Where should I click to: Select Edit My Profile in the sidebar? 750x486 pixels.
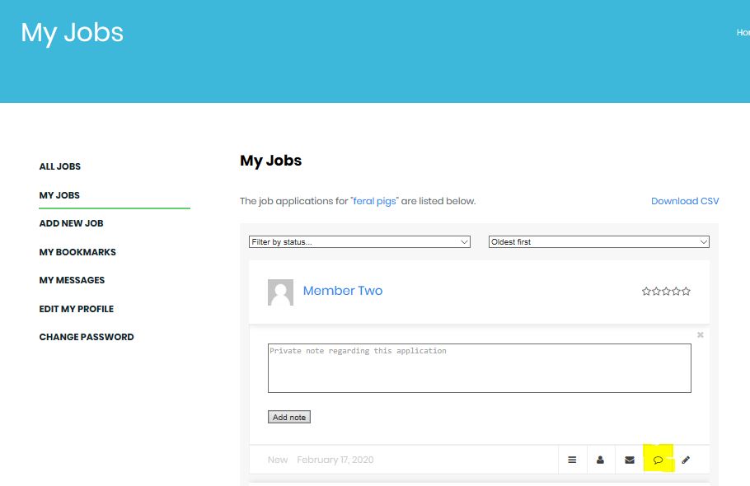point(77,309)
